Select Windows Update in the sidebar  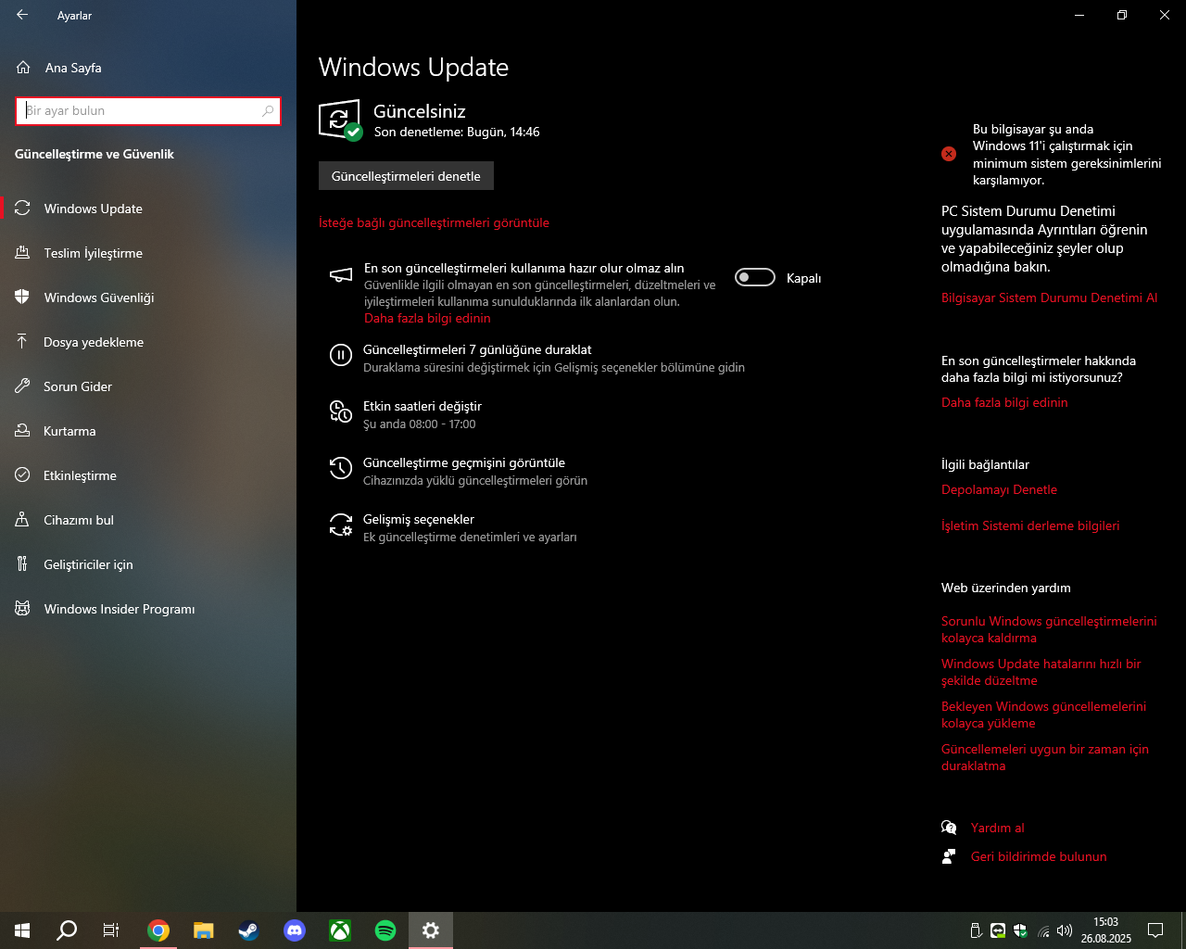tap(94, 209)
